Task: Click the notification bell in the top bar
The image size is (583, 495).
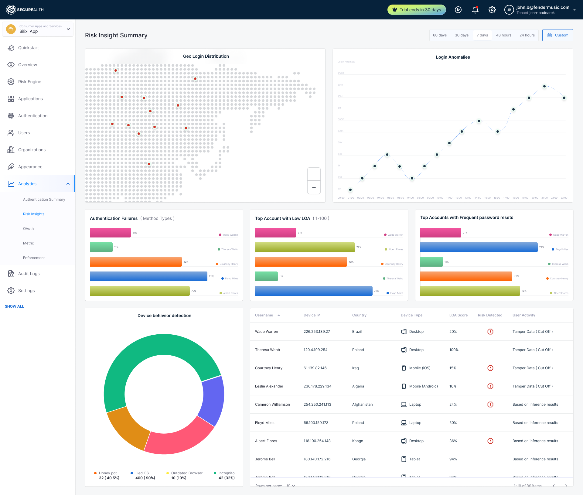Action: pyautogui.click(x=475, y=9)
